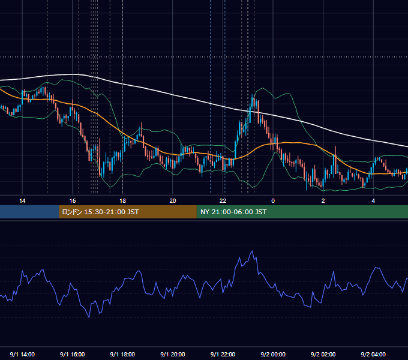The width and height of the screenshot is (408, 360).
Task: Click hour label 18 on chart axis
Action: pos(122,201)
